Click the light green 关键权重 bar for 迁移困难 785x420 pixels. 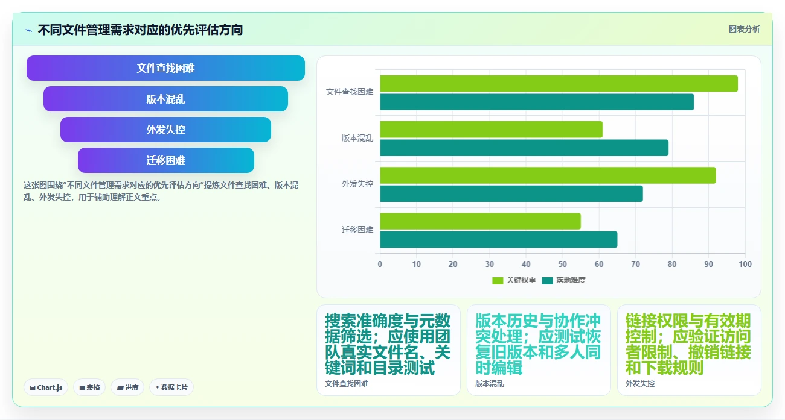pyautogui.click(x=480, y=221)
